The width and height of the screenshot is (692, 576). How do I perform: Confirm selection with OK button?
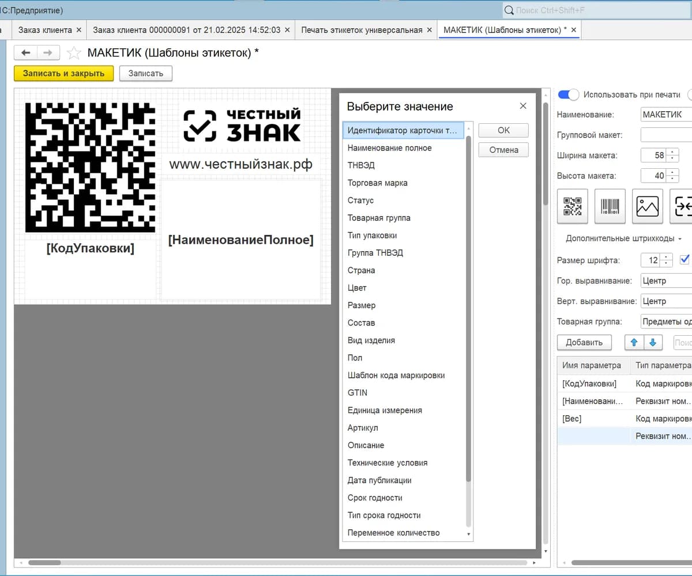(503, 130)
